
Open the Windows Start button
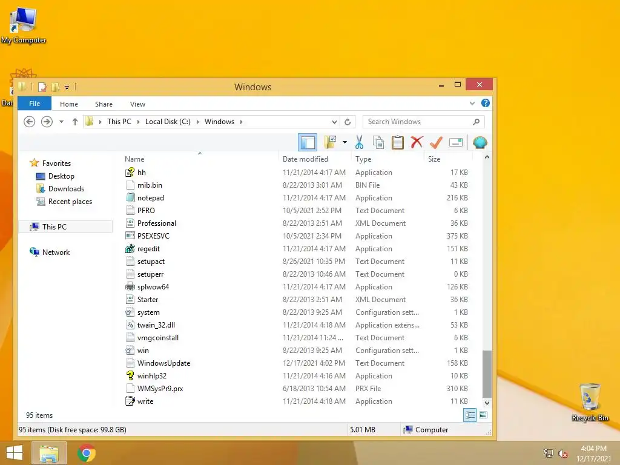15,453
